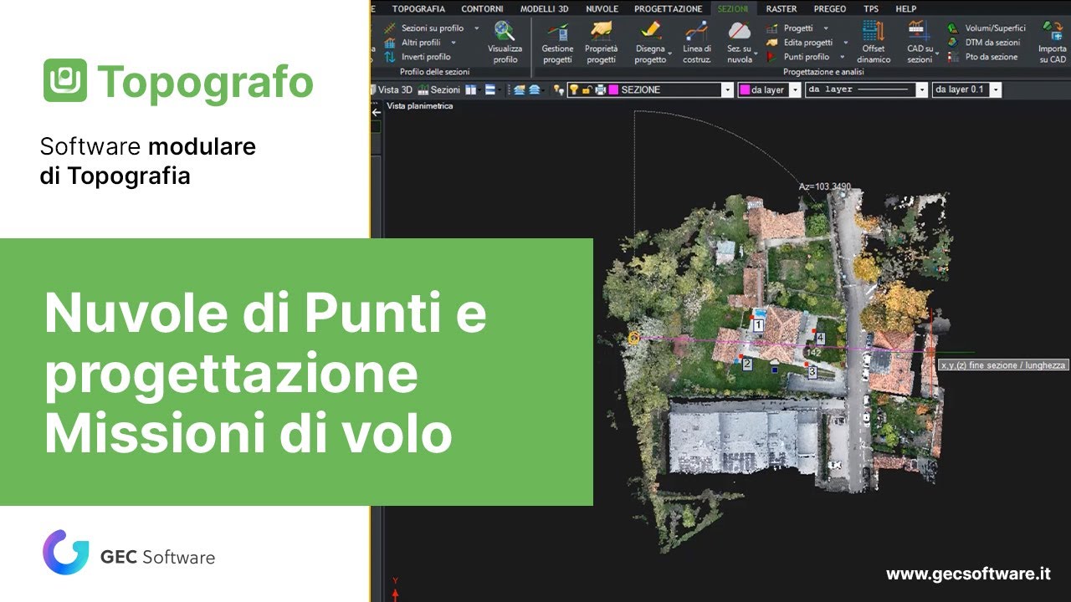
Task: Click Vista planimetrica view title
Action: 419,106
